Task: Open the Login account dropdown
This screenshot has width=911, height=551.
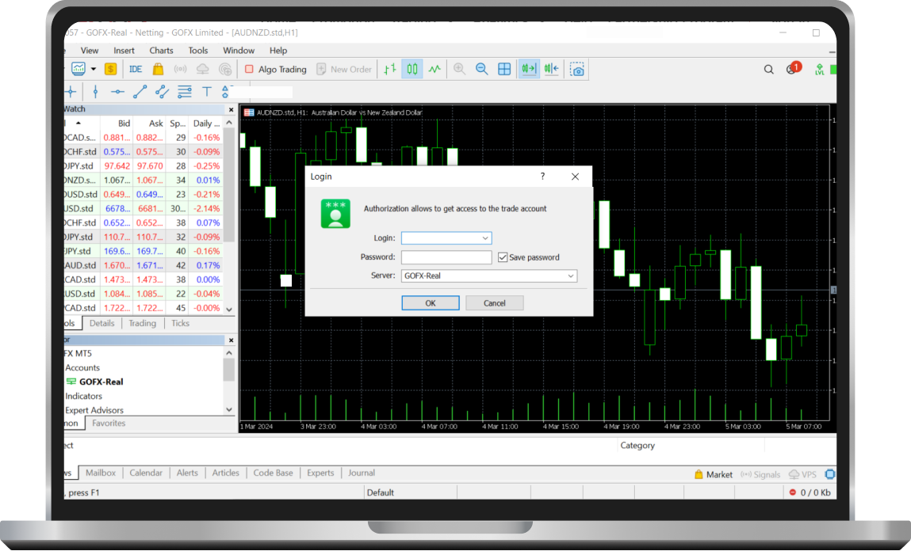Action: pos(485,237)
